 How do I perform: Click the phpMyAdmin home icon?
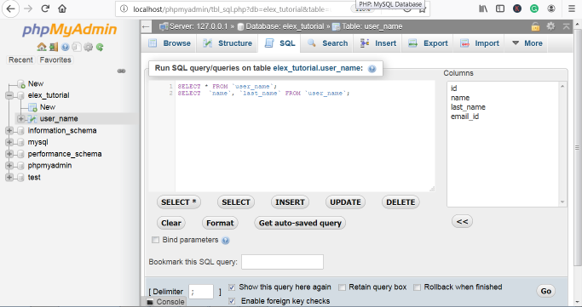click(x=42, y=47)
